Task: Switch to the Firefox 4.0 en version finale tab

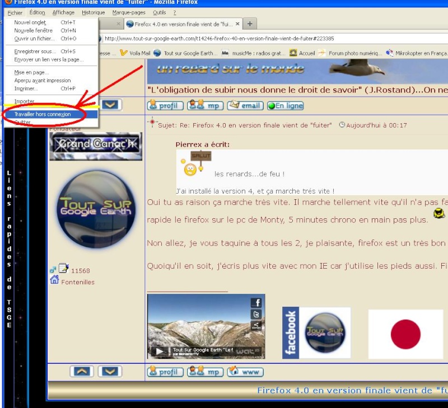Action: [x=184, y=24]
